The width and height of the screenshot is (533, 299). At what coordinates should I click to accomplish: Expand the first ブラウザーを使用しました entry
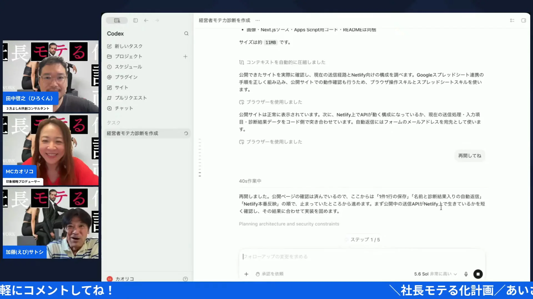tap(271, 102)
